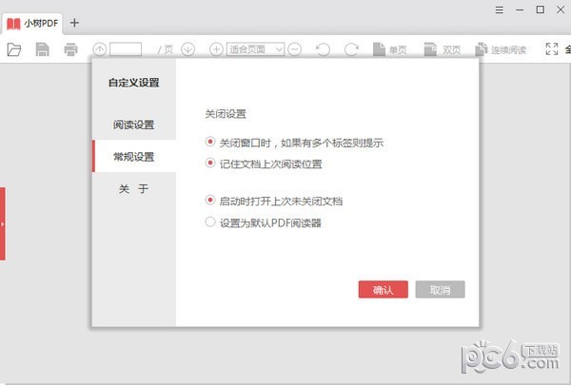Enable 连续阅读 continuous reading mode
The height and width of the screenshot is (385, 571).
click(502, 49)
